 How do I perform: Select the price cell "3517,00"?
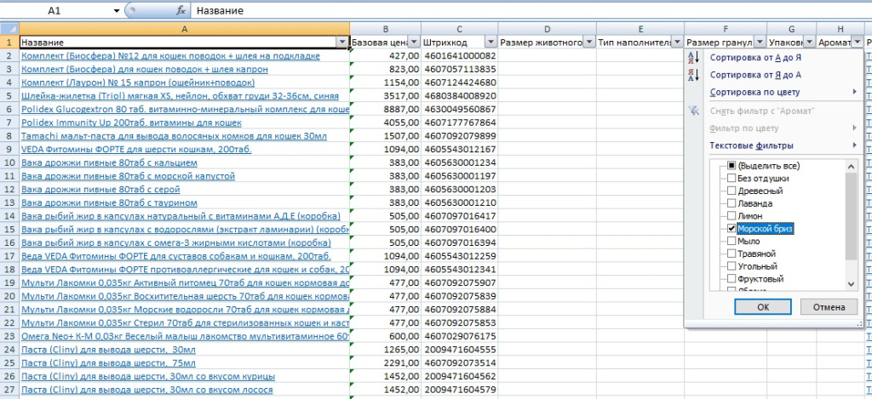(x=386, y=95)
